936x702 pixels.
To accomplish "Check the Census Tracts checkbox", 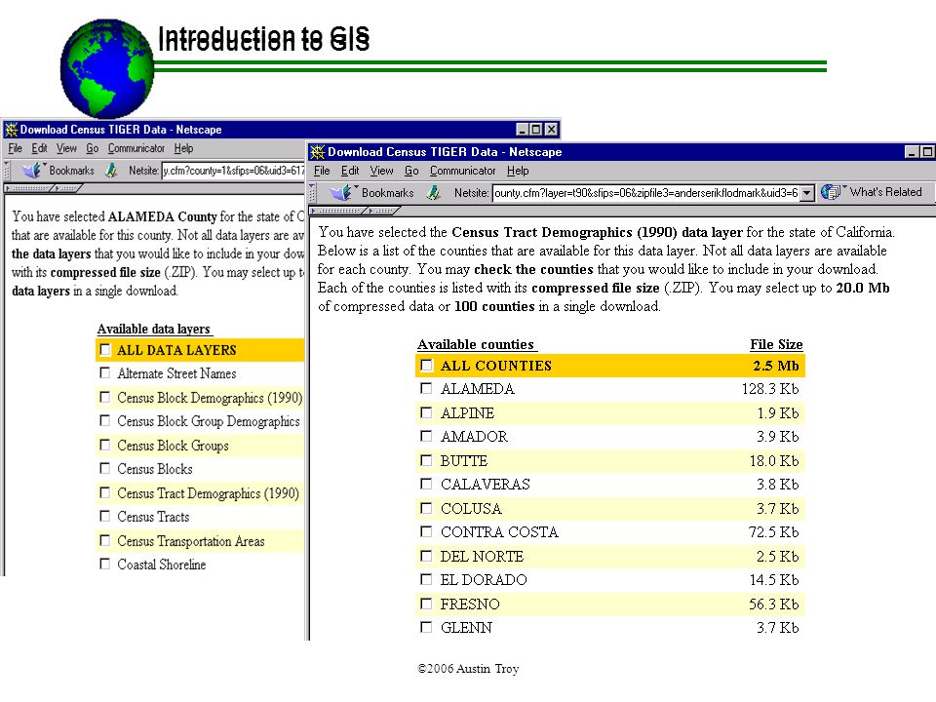I will pyautogui.click(x=105, y=517).
